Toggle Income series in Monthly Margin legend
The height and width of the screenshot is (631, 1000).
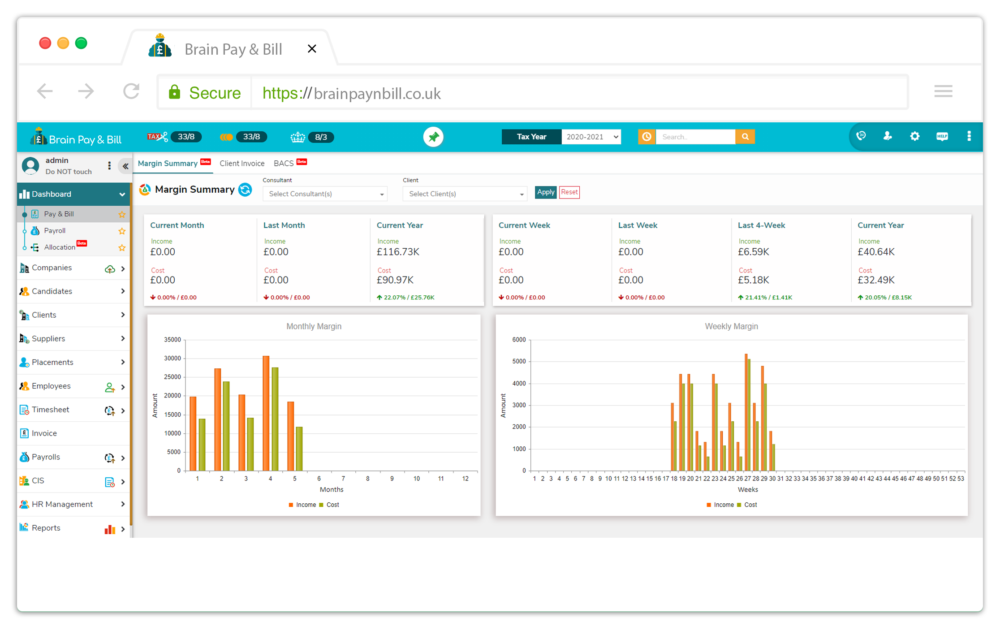click(x=302, y=505)
